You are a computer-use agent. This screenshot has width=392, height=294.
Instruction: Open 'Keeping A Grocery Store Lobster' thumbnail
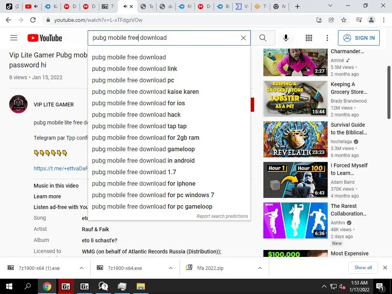295,99
